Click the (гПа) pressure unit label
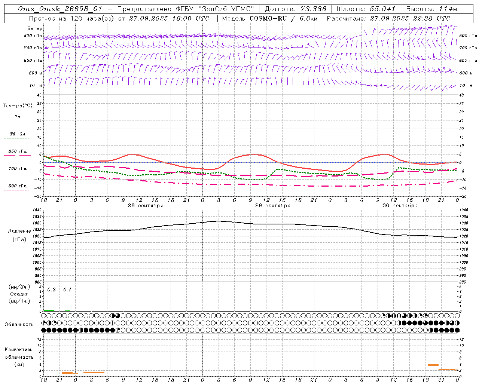 click(19, 240)
